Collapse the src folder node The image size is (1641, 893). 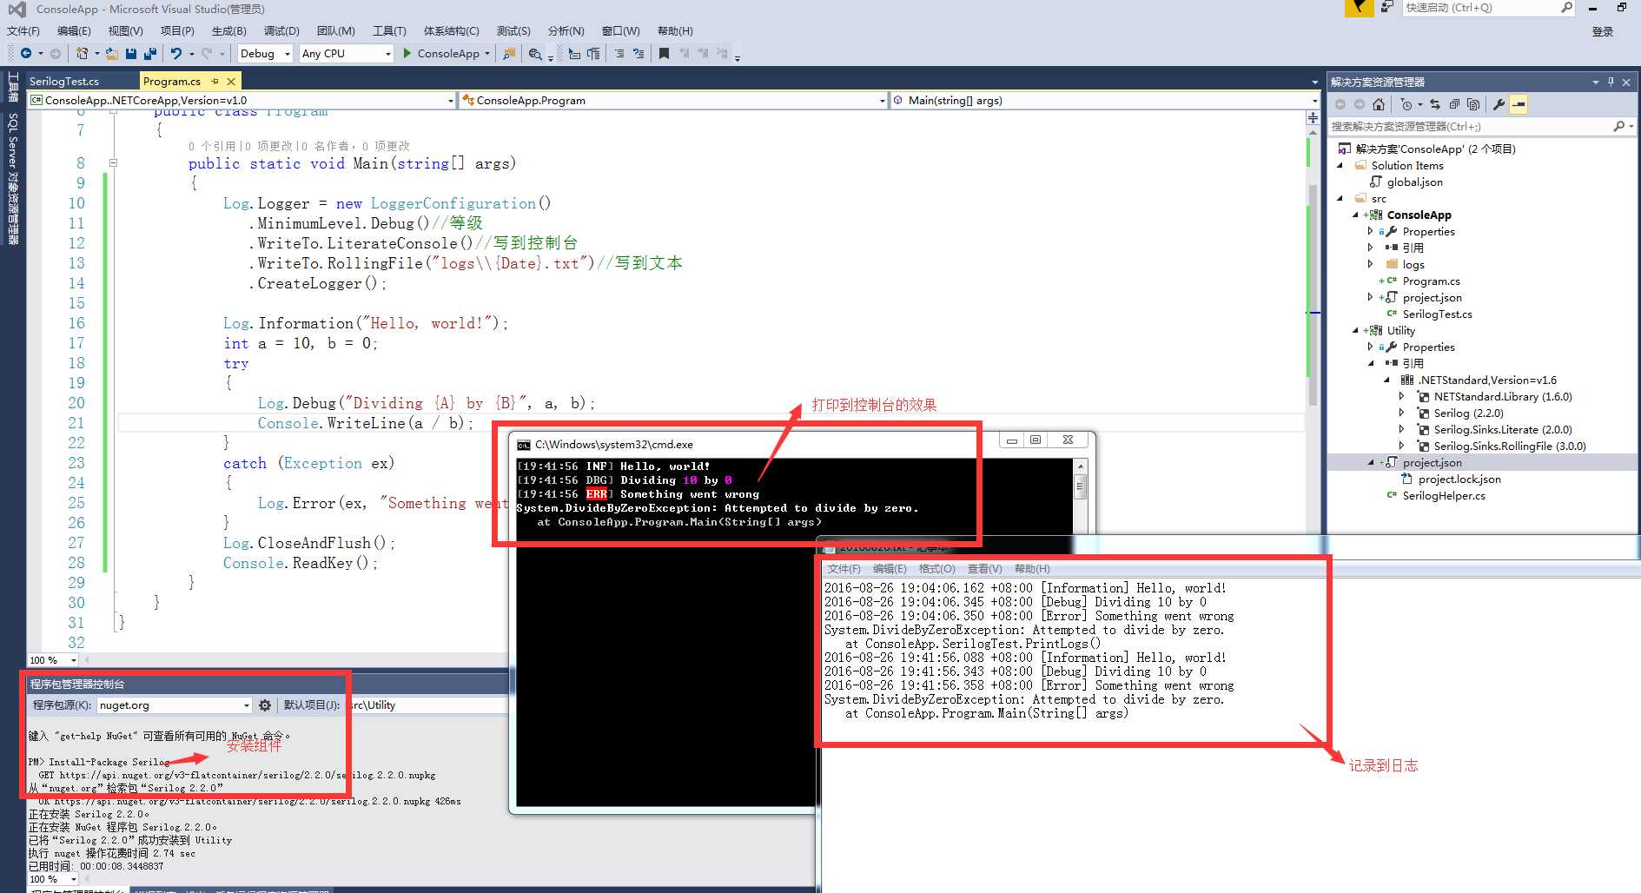pos(1340,199)
